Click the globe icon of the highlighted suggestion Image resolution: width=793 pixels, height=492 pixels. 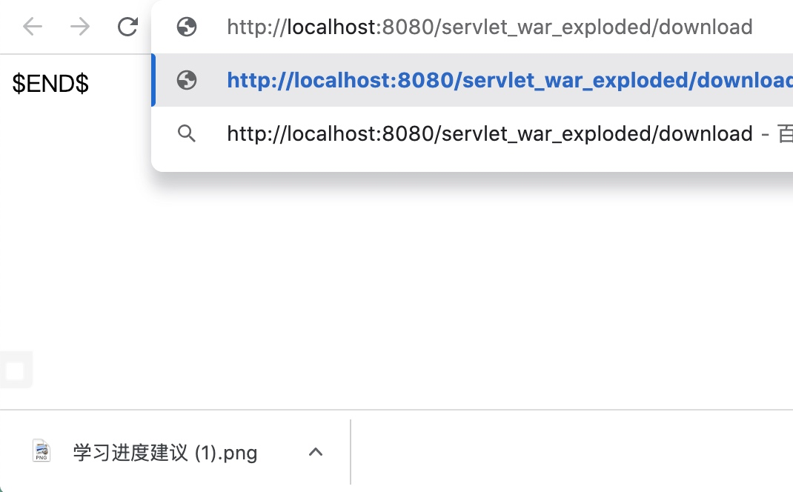point(187,80)
